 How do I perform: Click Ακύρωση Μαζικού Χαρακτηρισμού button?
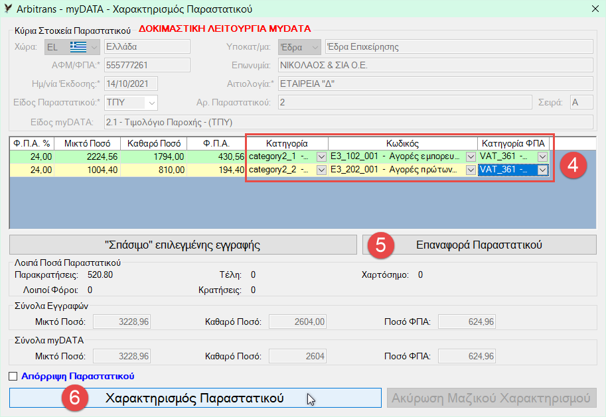click(492, 398)
